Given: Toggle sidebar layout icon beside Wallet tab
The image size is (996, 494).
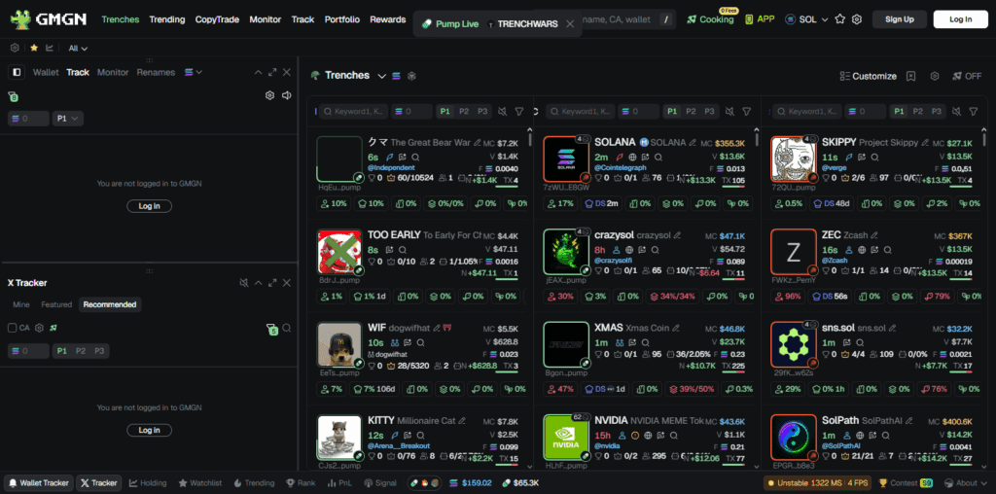Looking at the screenshot, I should [17, 72].
